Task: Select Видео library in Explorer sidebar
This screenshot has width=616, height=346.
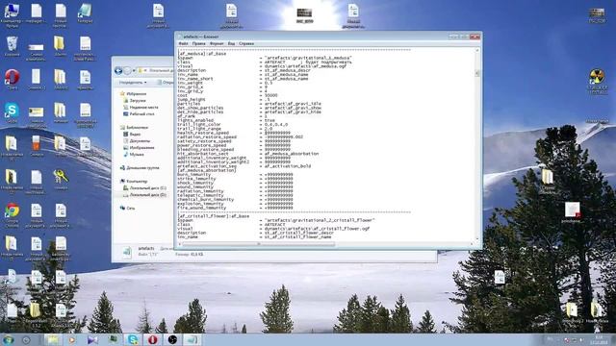Action: pos(132,135)
